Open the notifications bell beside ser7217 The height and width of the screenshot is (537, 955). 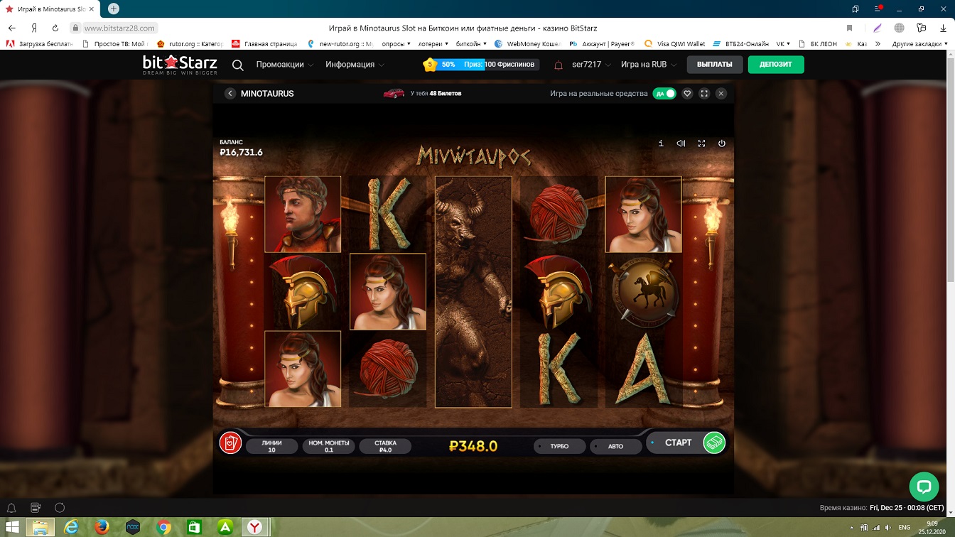[x=559, y=65]
